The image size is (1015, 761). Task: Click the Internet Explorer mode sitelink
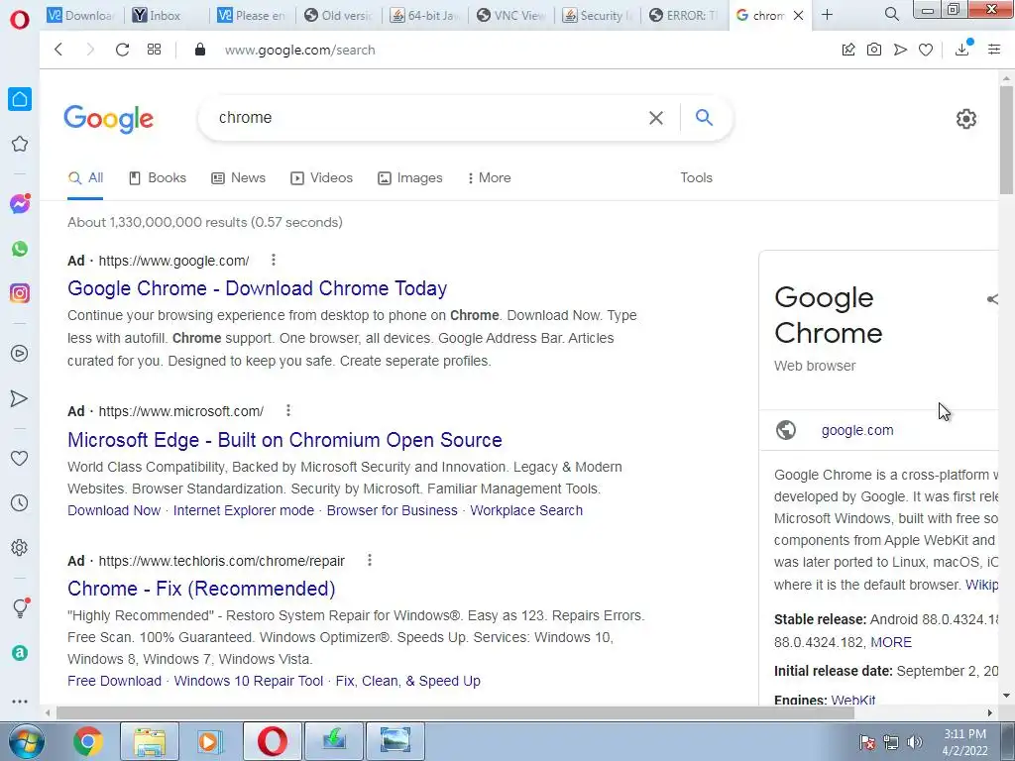click(x=244, y=510)
